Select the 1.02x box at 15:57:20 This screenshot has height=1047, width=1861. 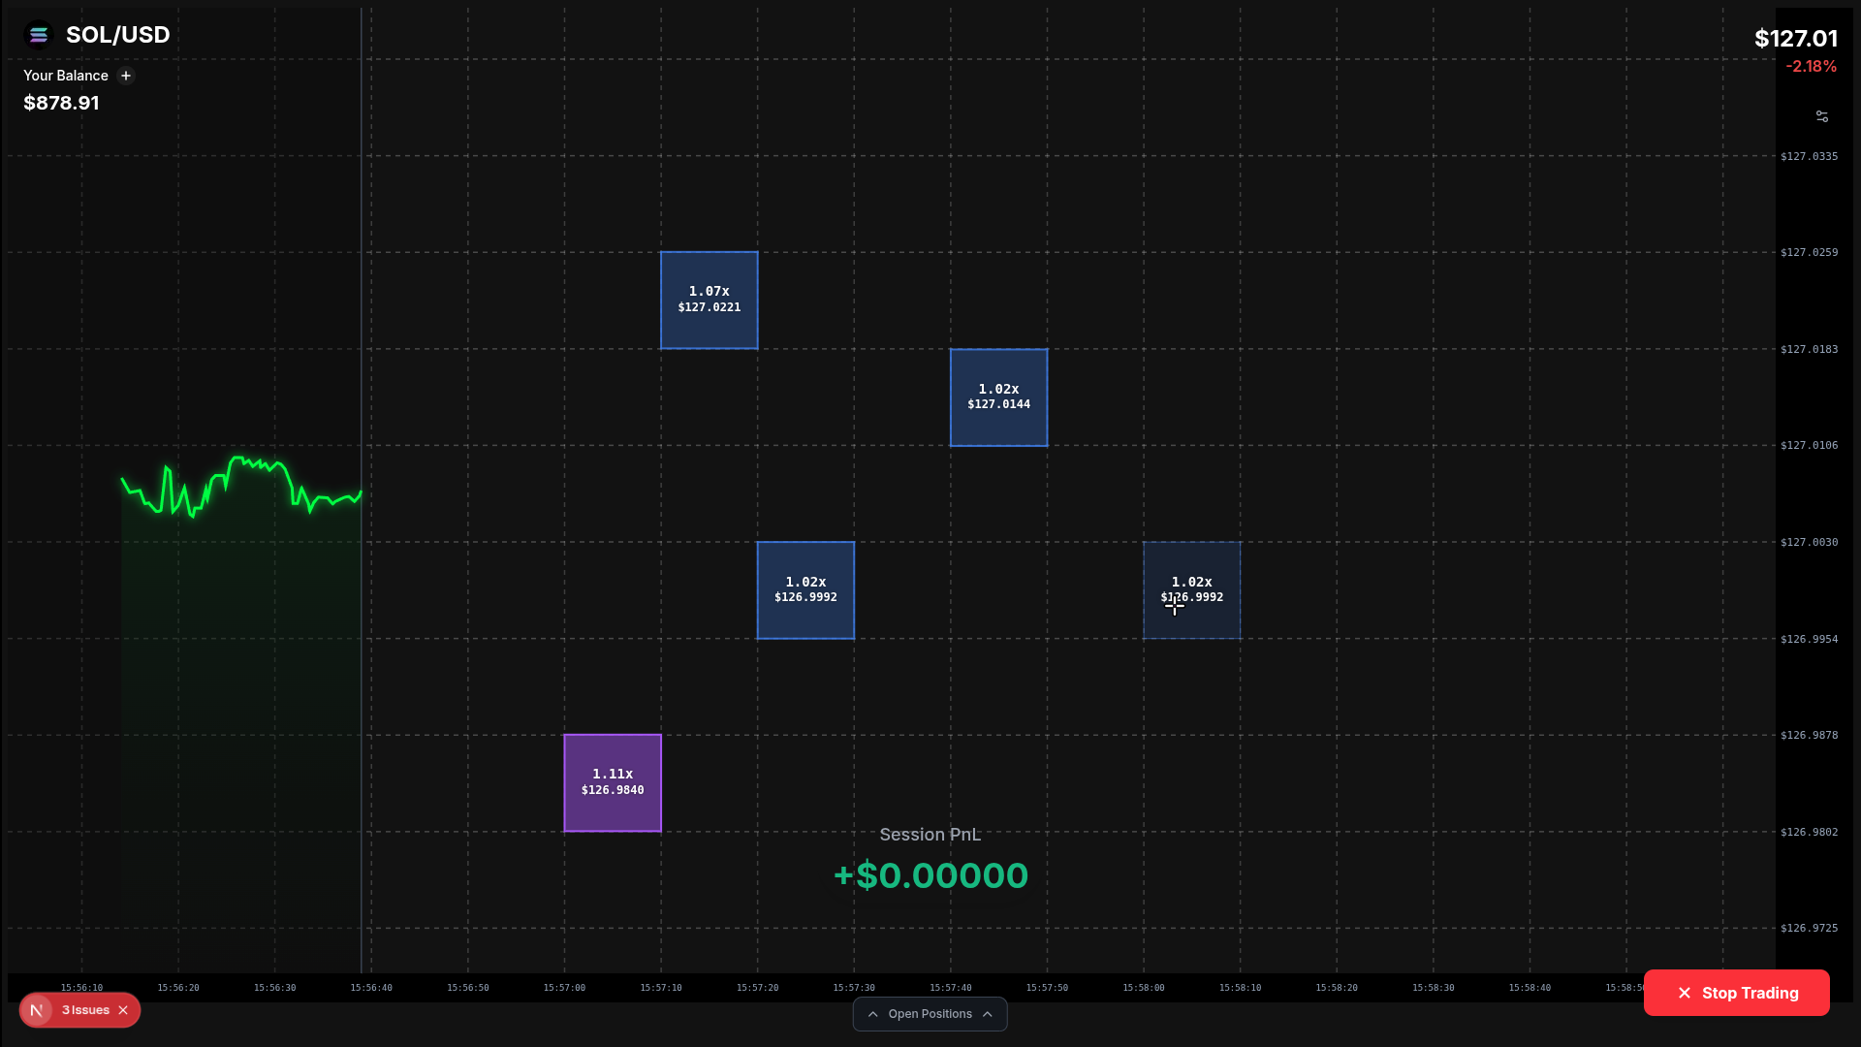(805, 590)
